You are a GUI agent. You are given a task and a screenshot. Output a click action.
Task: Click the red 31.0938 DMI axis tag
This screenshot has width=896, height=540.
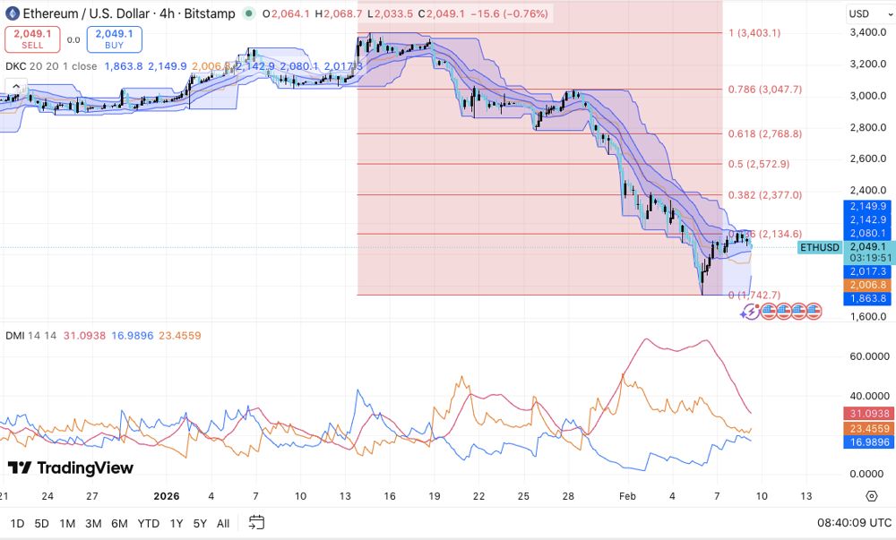(x=868, y=413)
